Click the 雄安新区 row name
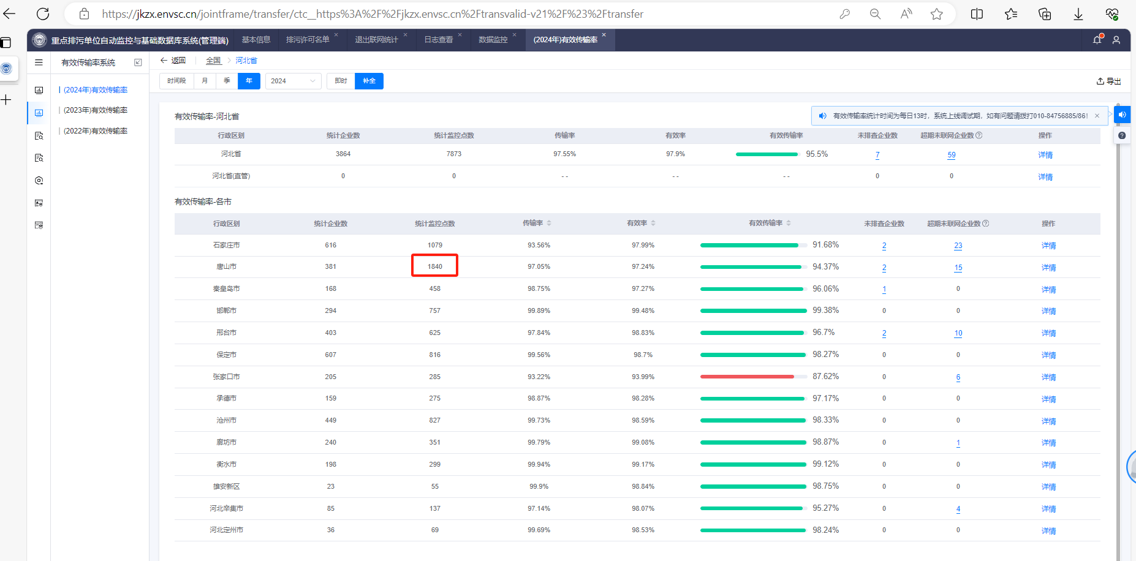 [x=226, y=486]
